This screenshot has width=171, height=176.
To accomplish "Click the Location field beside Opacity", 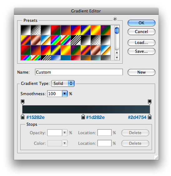I will 105,133.
